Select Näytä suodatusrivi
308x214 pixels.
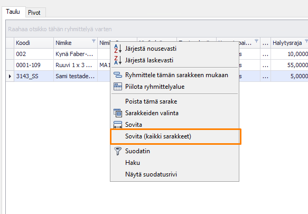174,174
